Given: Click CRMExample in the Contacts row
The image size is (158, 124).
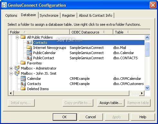Looking at the screenshot, I should click(x=79, y=84).
